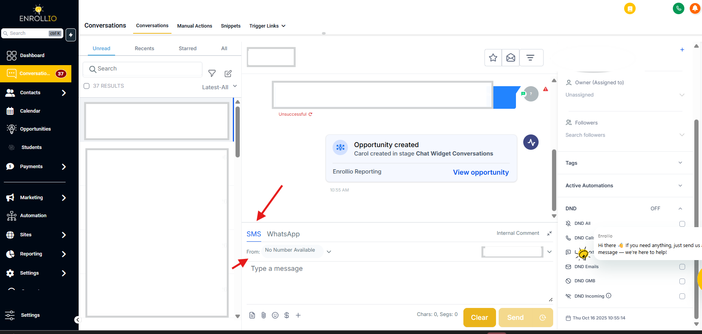Click the blue plus in contact panel

682,50
